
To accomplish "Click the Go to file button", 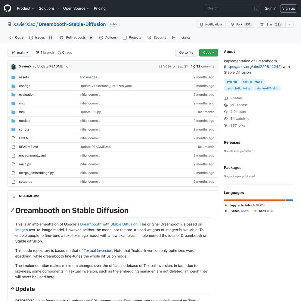I will (x=186, y=53).
